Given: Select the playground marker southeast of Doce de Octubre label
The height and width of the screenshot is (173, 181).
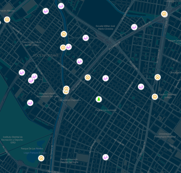Looking at the screenshot, I should [80, 61].
